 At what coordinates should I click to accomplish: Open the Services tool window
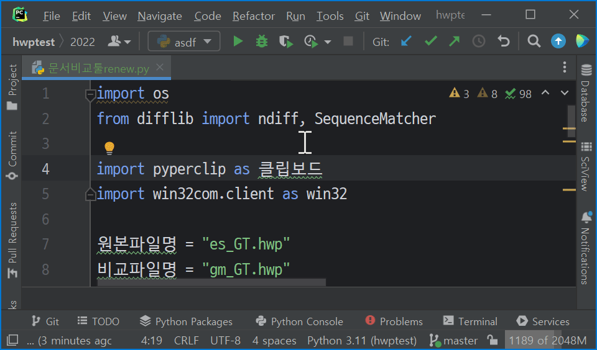click(x=542, y=321)
